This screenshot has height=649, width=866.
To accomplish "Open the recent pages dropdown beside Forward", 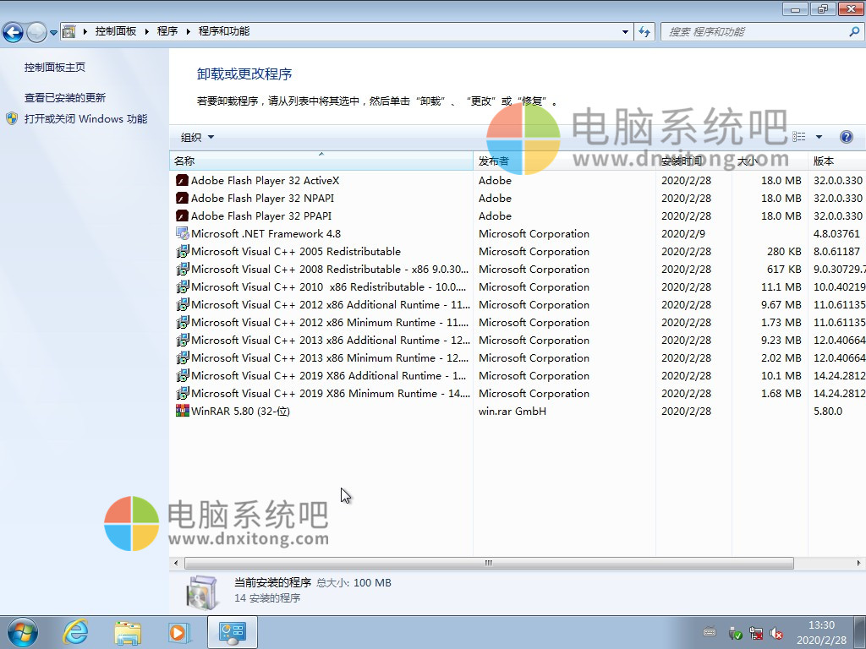I will [x=53, y=32].
